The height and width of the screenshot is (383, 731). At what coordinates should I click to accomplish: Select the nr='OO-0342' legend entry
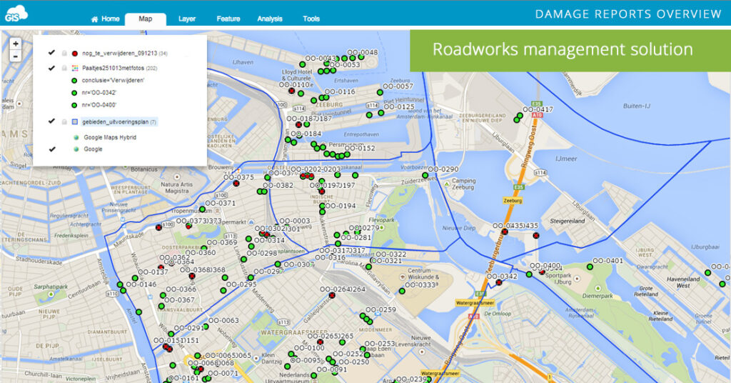tap(99, 93)
